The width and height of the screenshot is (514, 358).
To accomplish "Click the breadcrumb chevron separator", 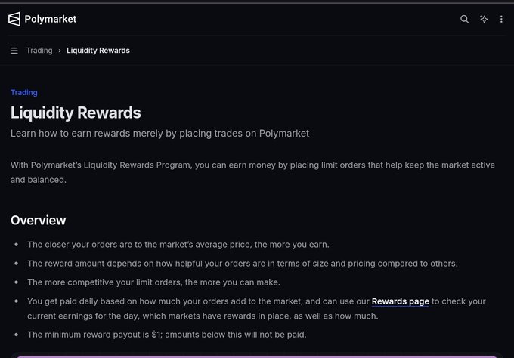I will (60, 51).
